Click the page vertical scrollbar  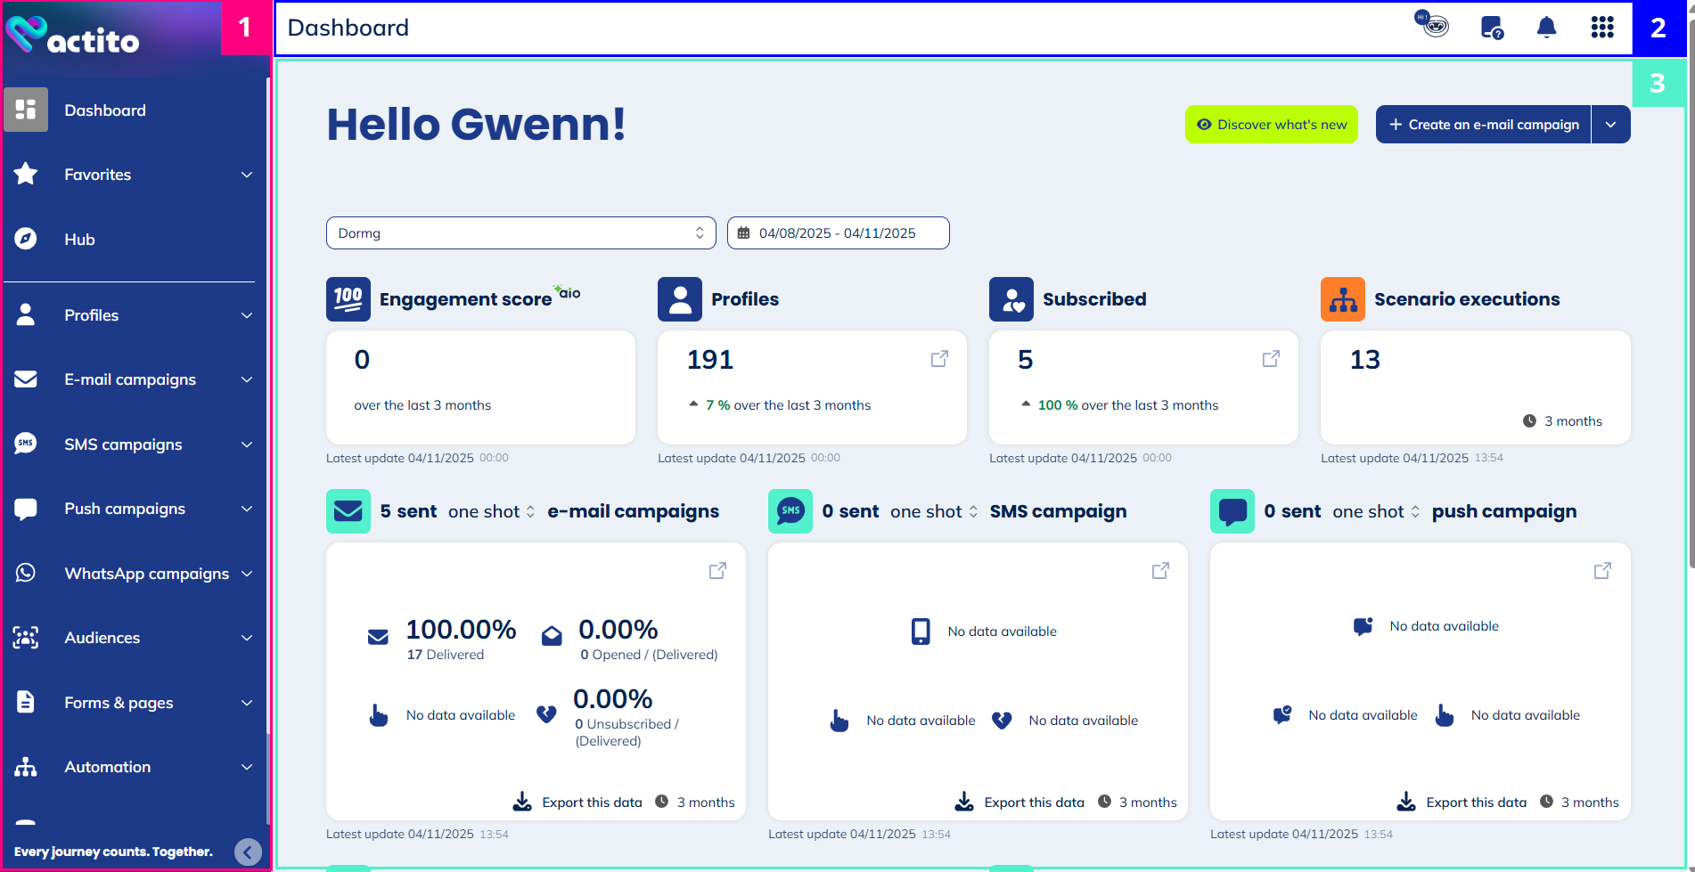tap(1690, 312)
